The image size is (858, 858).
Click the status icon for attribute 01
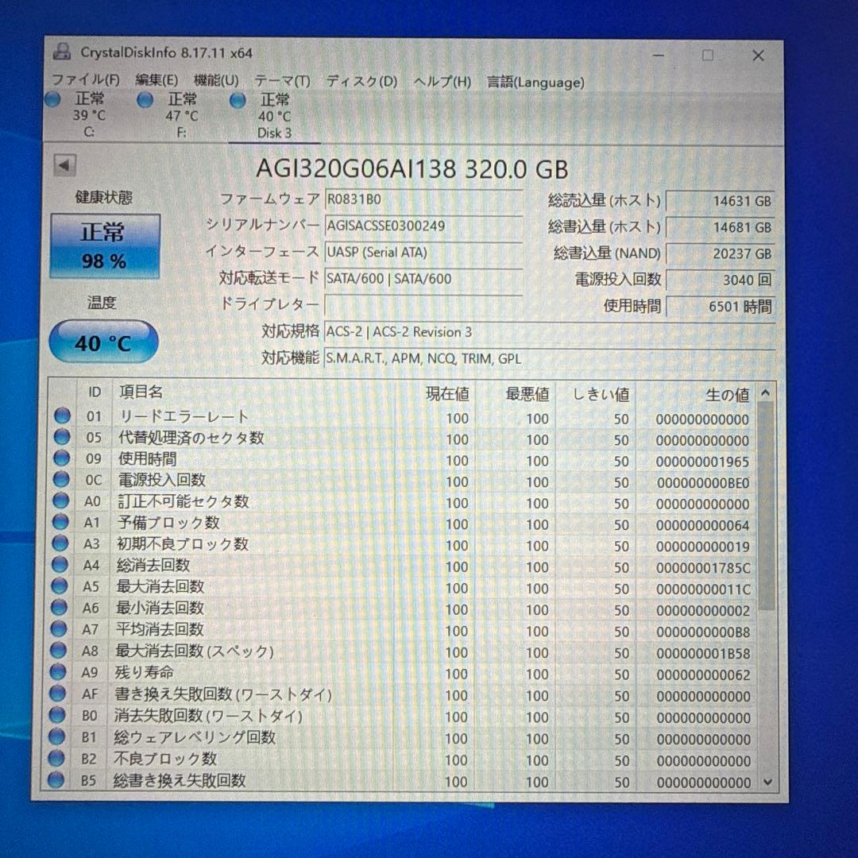point(63,415)
